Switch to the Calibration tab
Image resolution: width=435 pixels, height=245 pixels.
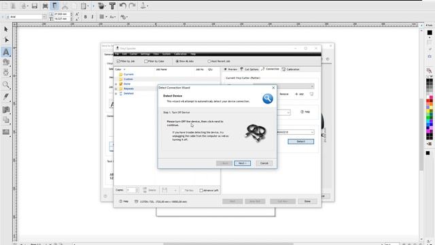(x=290, y=69)
